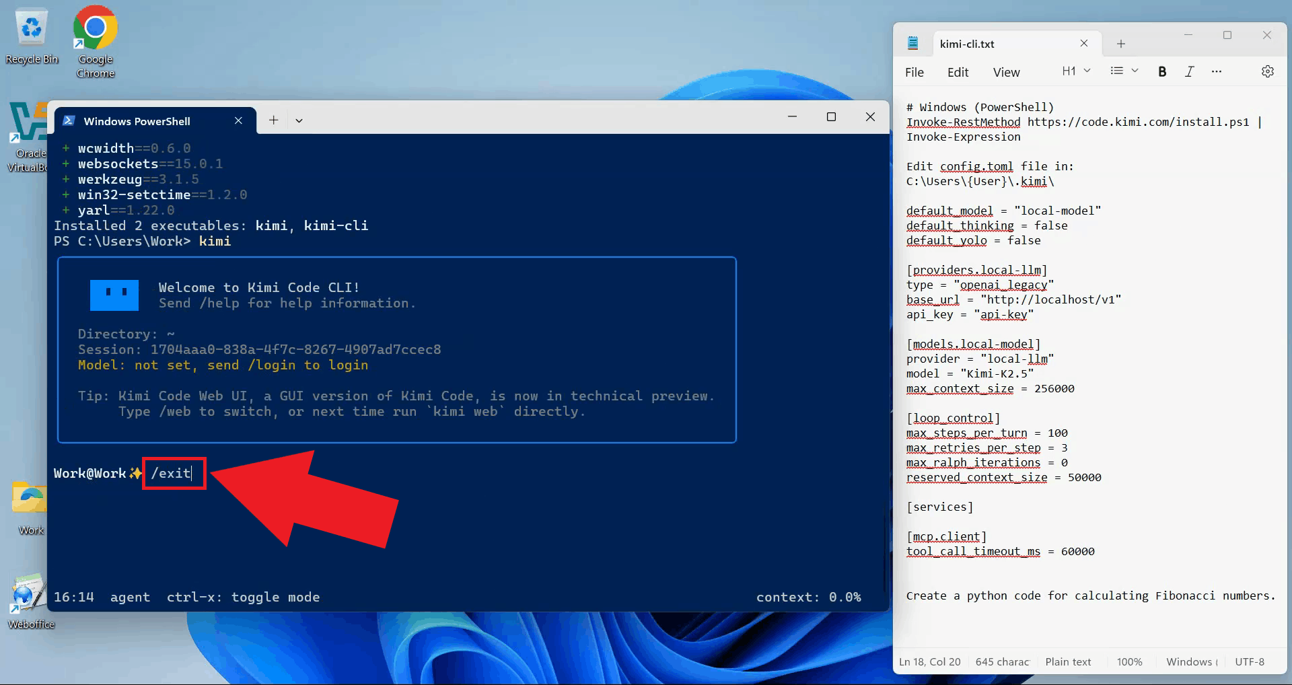The height and width of the screenshot is (685, 1292).
Task: Open the File menu in Notepad
Action: pyautogui.click(x=914, y=72)
